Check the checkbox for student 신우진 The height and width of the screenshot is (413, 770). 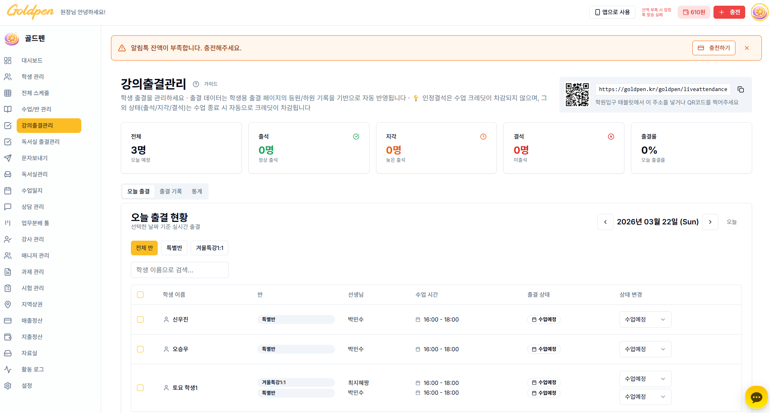pyautogui.click(x=140, y=320)
